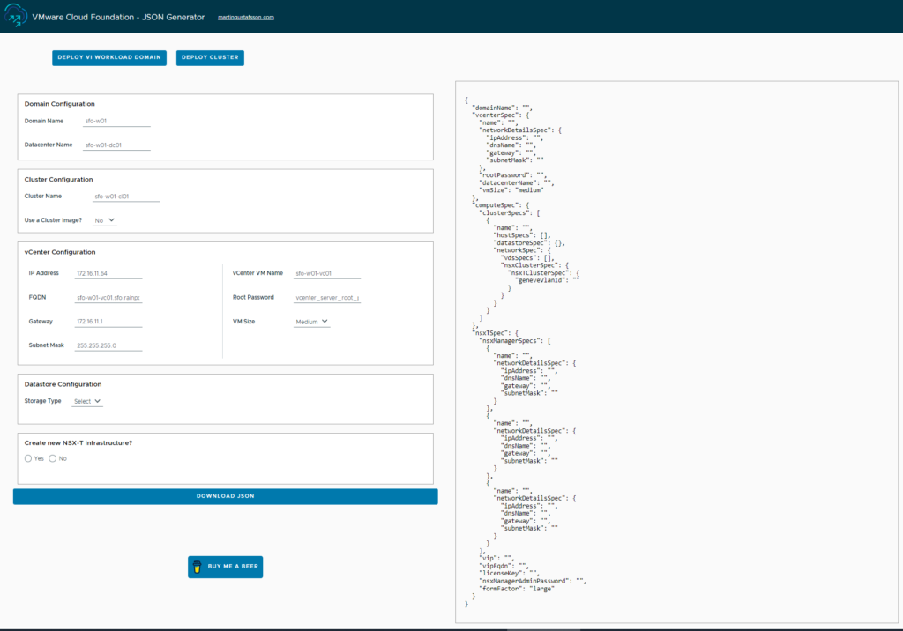The width and height of the screenshot is (903, 631).
Task: Download the generated JSON file
Action: point(225,496)
